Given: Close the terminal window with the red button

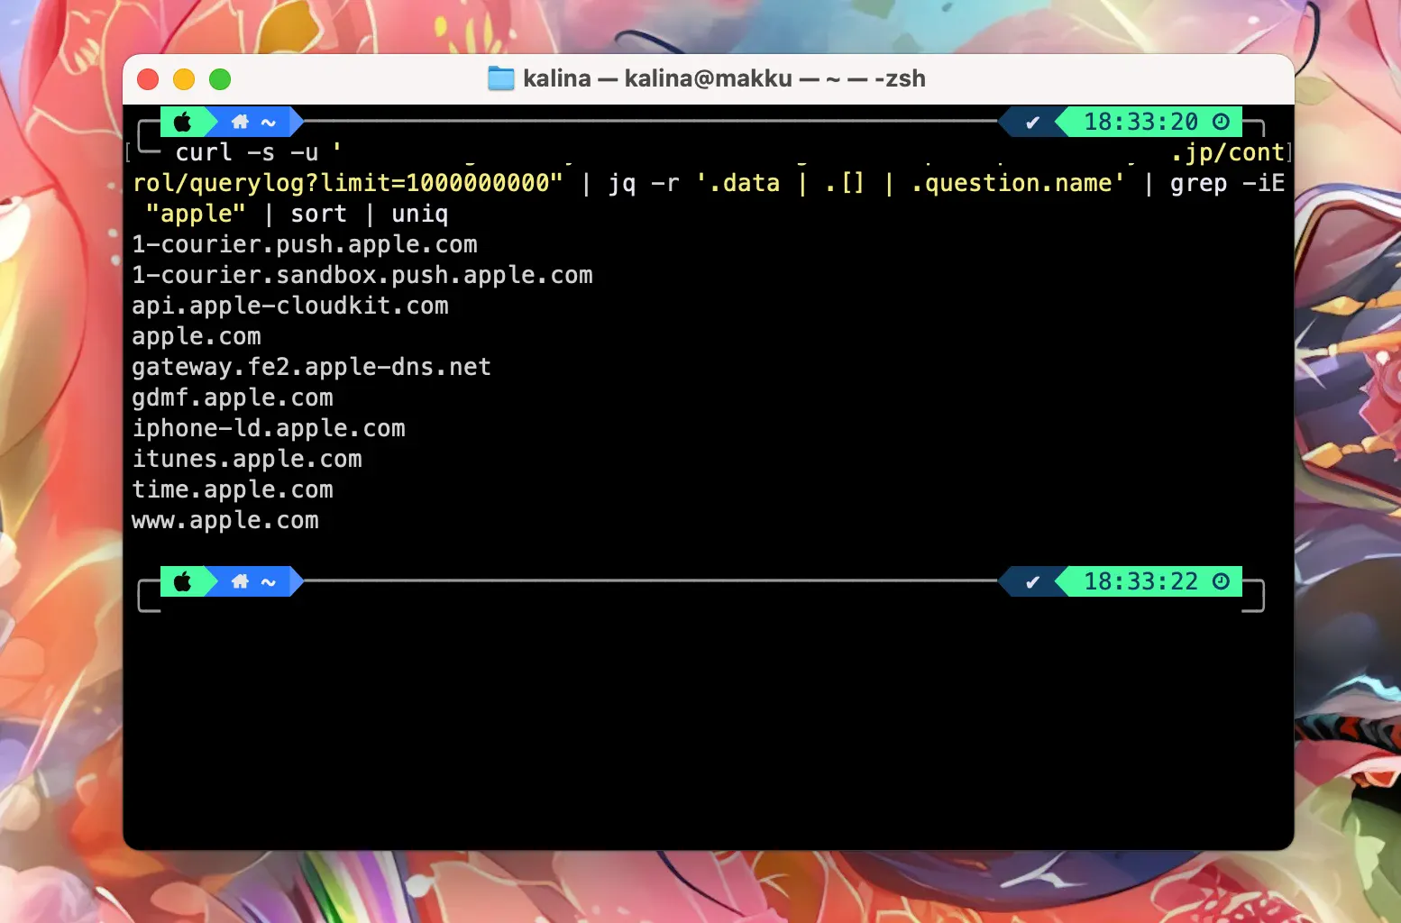Looking at the screenshot, I should tap(148, 79).
